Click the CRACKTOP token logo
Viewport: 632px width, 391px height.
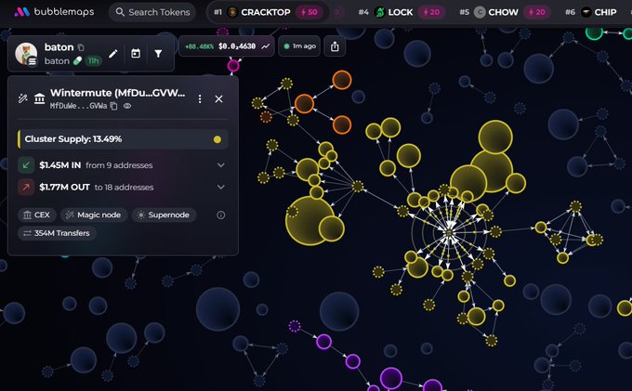point(232,12)
